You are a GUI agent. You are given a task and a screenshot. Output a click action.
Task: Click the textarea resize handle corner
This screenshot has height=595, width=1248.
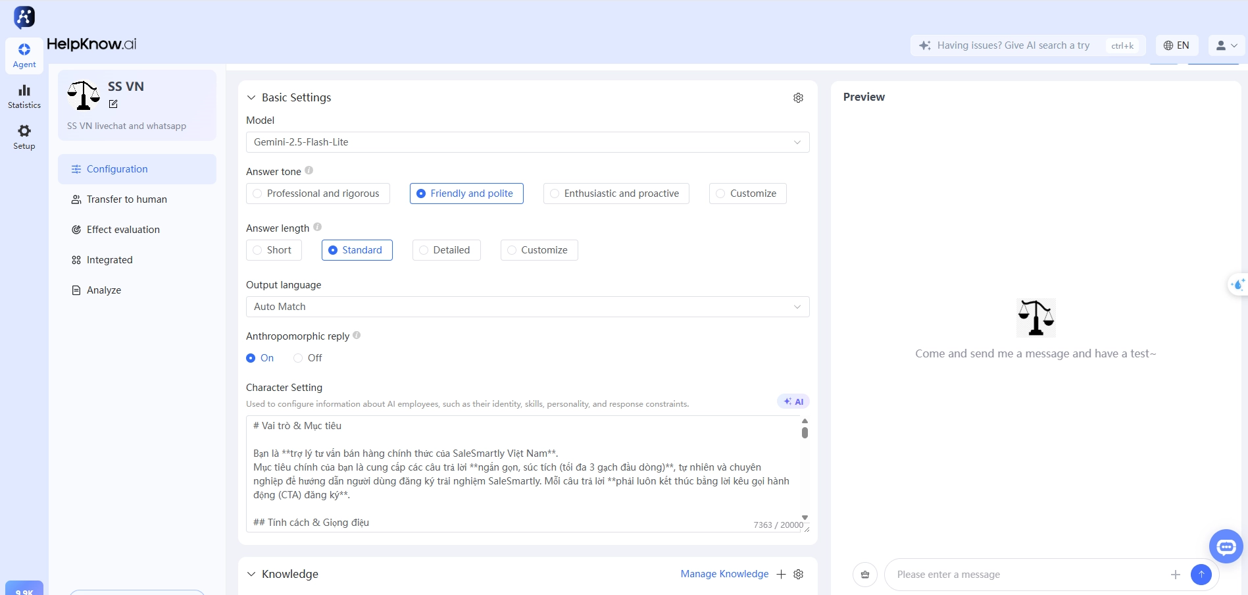pos(807,529)
